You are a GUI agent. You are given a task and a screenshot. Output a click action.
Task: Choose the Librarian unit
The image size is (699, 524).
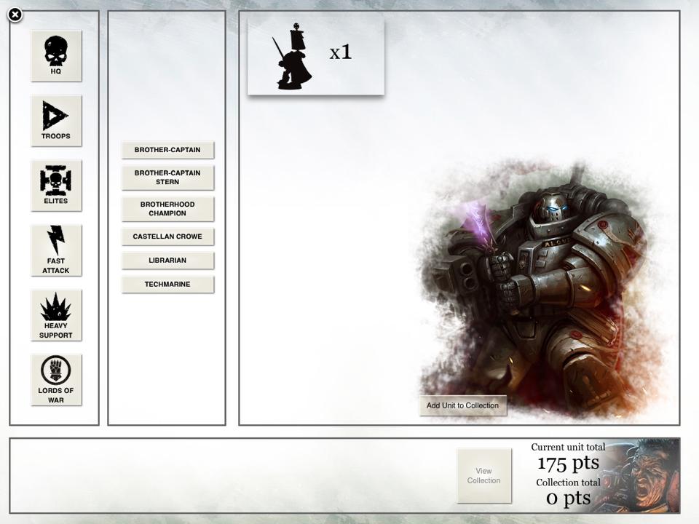click(x=167, y=261)
